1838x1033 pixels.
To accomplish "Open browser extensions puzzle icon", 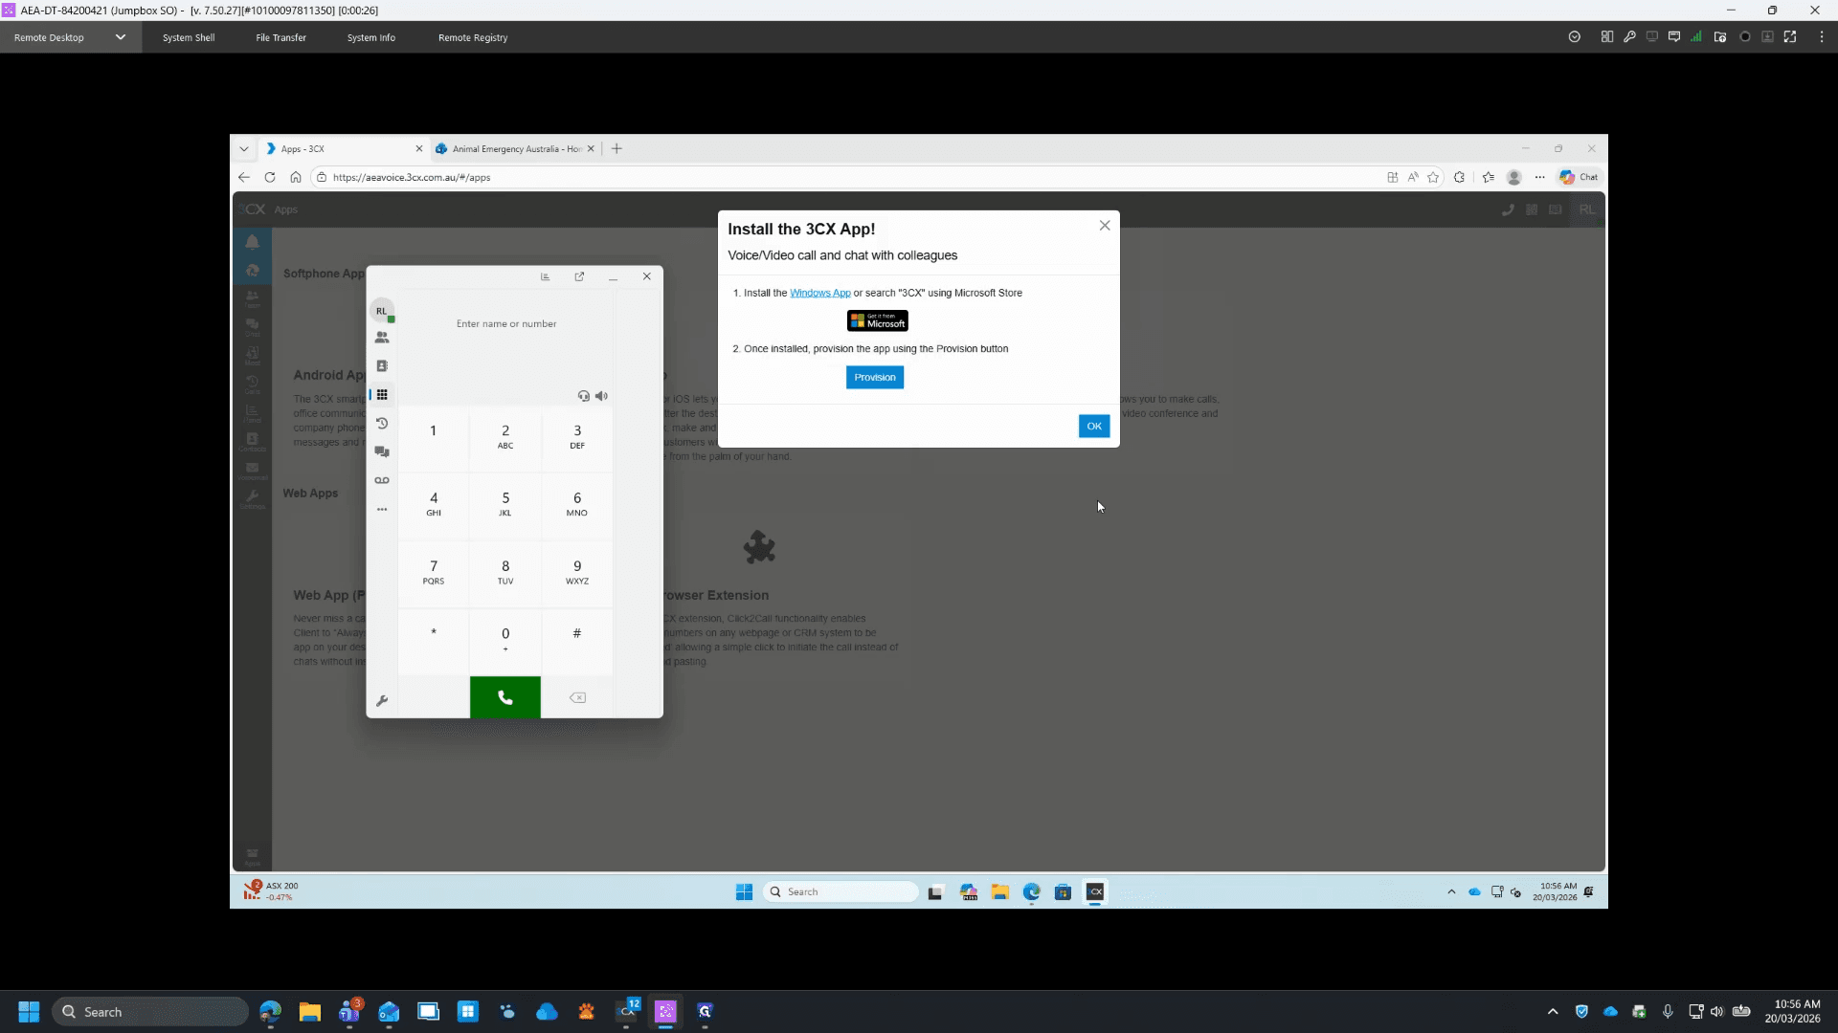I will click(1459, 178).
